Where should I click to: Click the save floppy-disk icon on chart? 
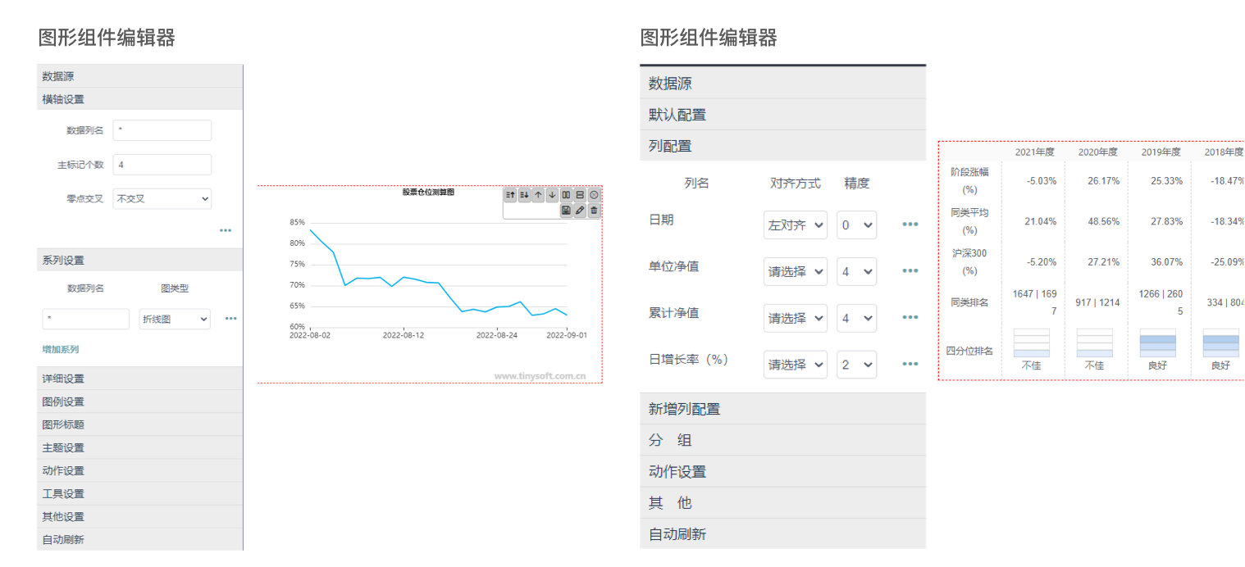pos(566,211)
